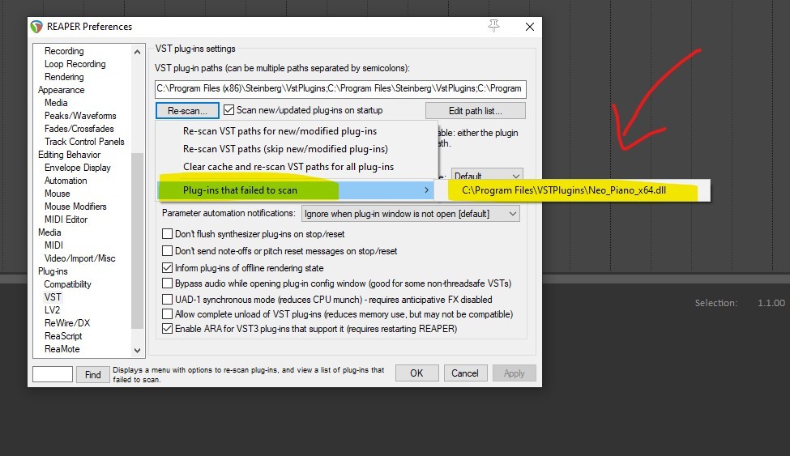790x456 pixels.
Task: Choose Clear cache and re-scan VST paths
Action: (288, 167)
